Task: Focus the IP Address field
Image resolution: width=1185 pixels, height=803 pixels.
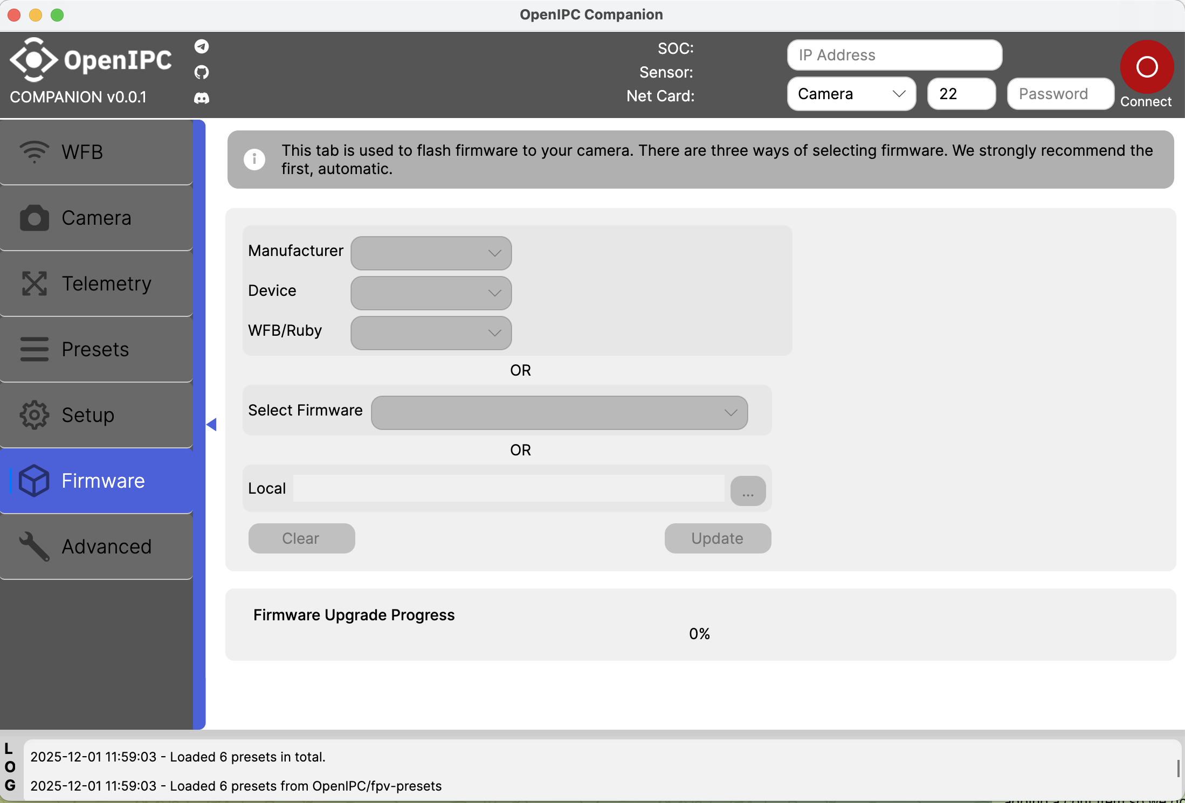Action: 894,55
